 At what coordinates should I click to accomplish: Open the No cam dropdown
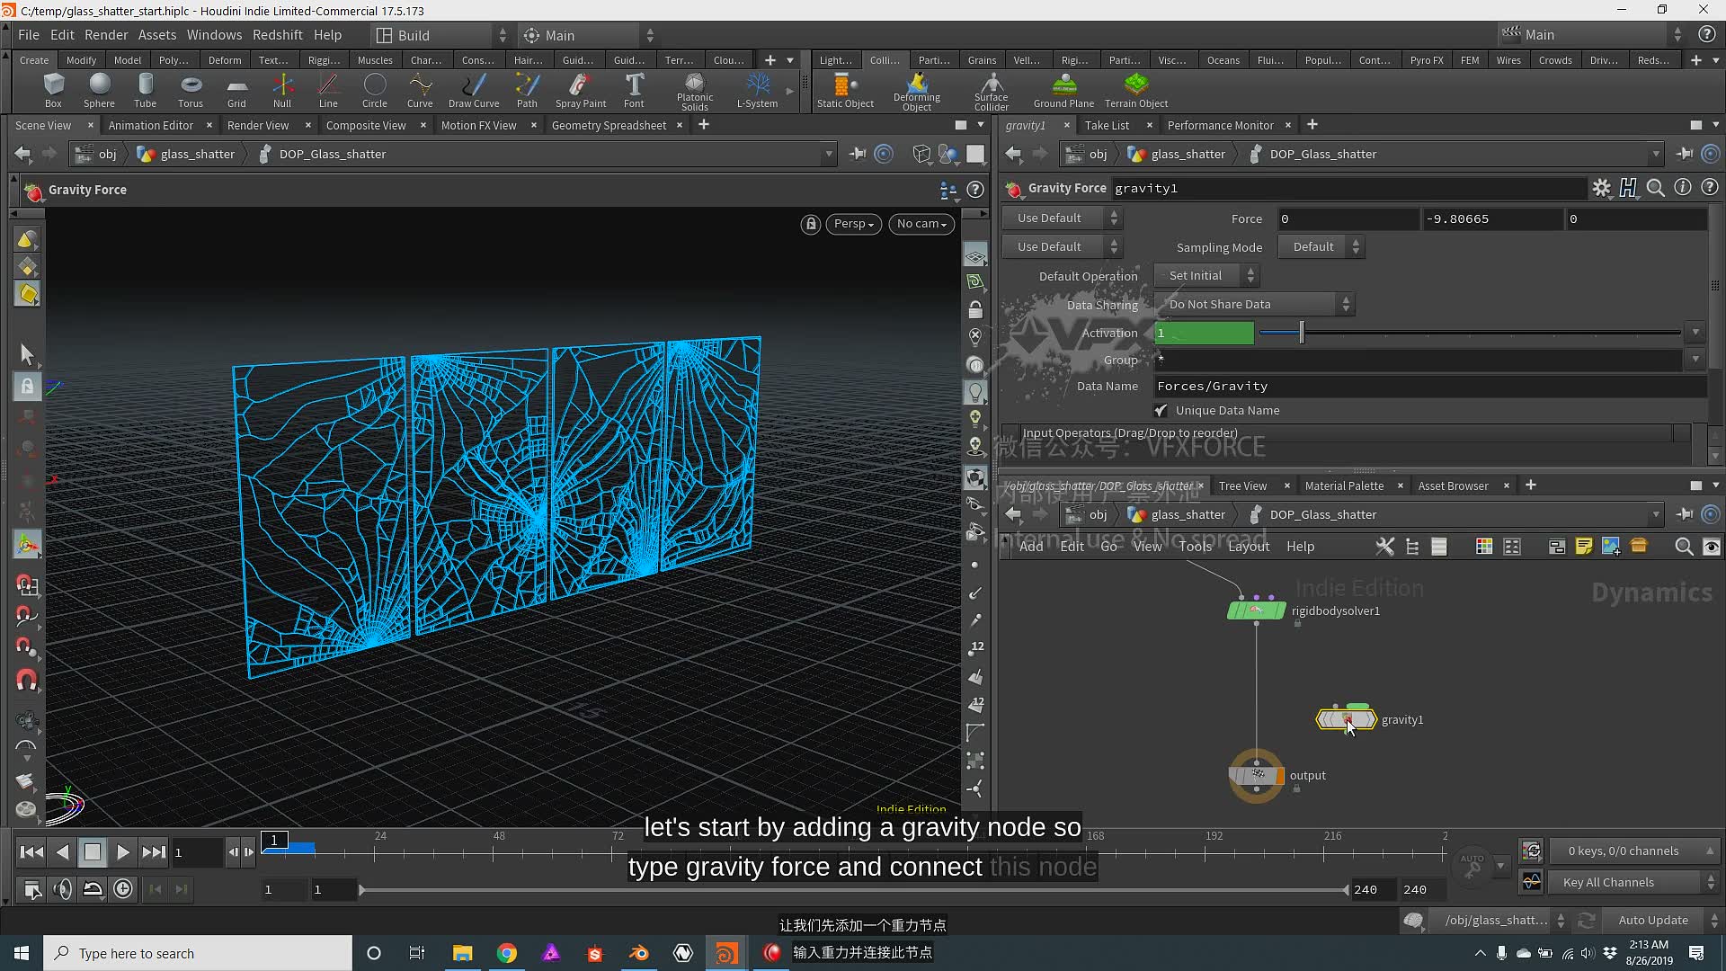[921, 224]
